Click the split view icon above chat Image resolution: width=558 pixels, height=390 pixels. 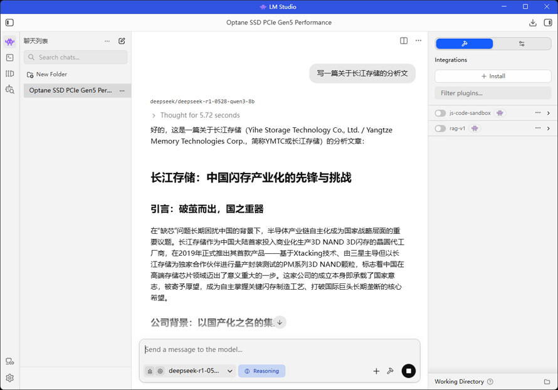click(404, 41)
